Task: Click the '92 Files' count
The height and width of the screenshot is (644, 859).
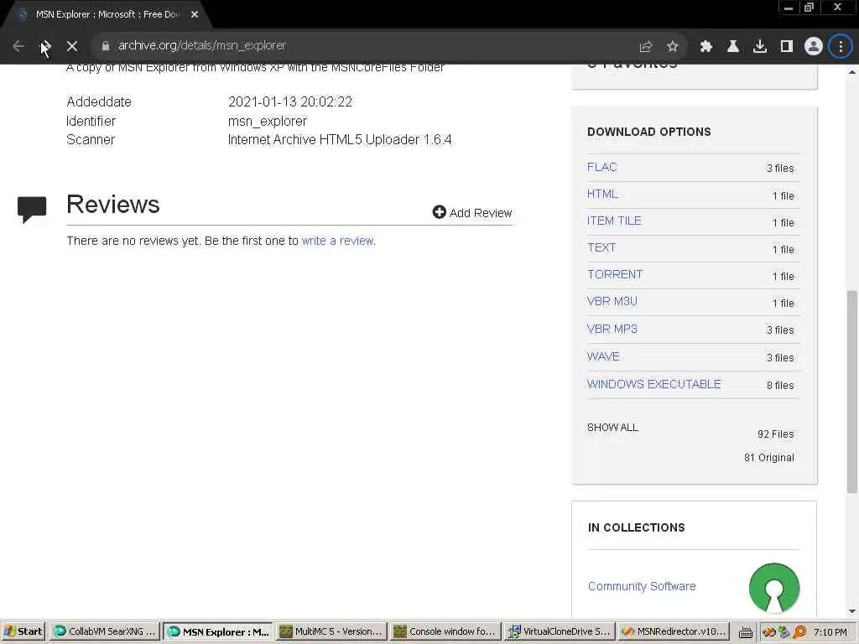Action: click(775, 434)
